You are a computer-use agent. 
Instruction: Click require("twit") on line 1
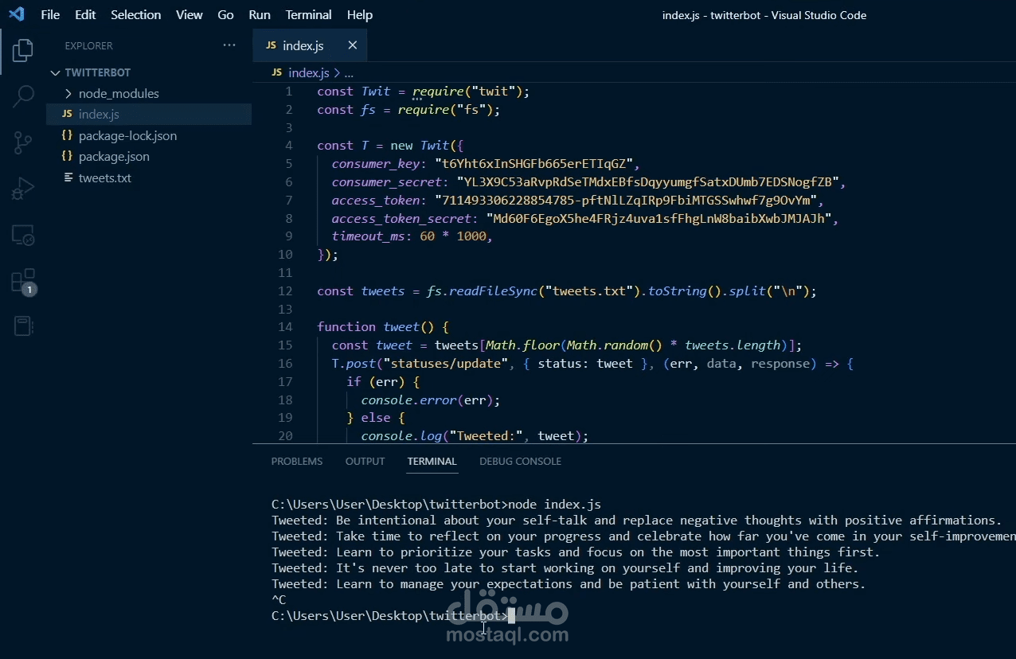click(467, 92)
